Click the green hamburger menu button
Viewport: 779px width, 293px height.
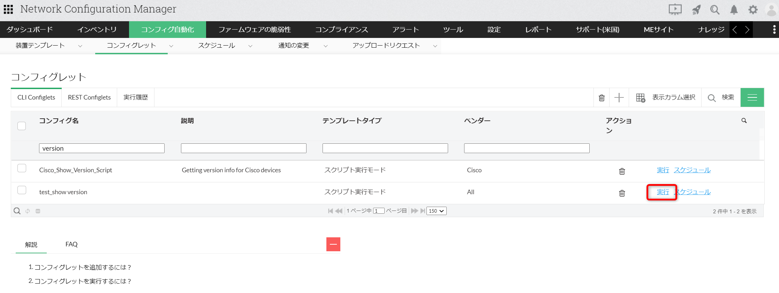752,97
